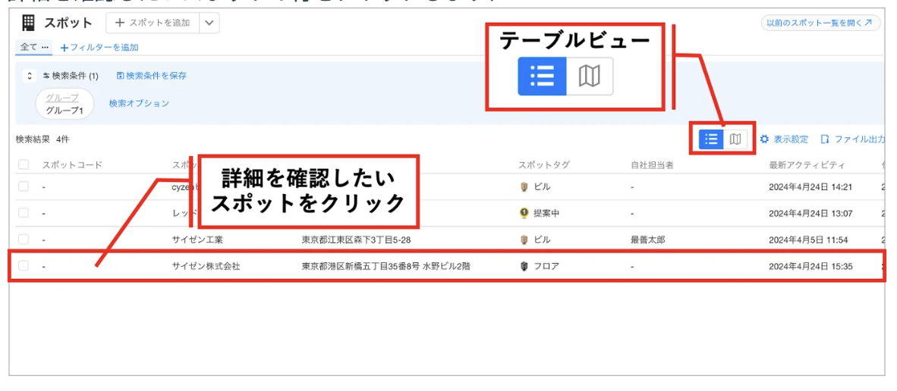Check the サイゼン株式会社 row checkbox

(24, 266)
